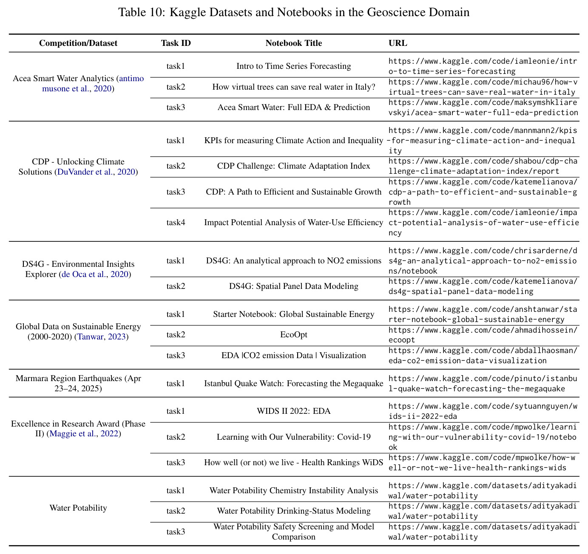Select task1 in the Marmara Earthquakes row
Image resolution: width=588 pixels, height=554 pixels.
tap(176, 383)
